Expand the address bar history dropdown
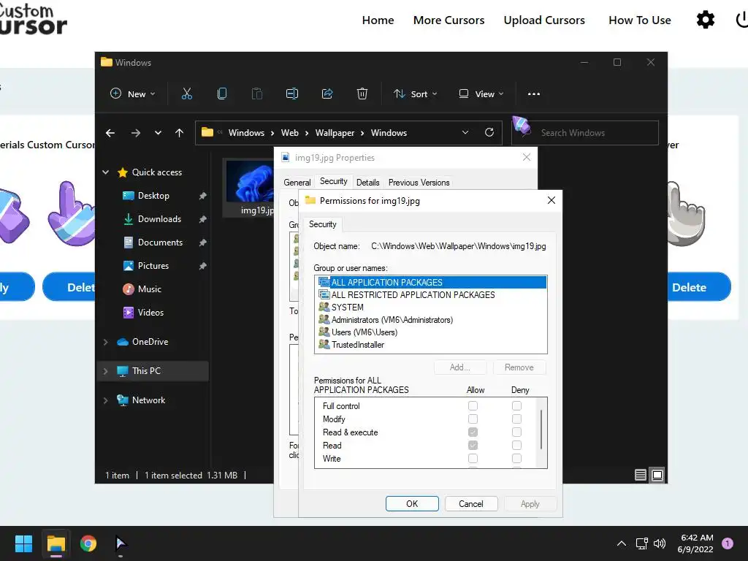This screenshot has height=561, width=748. (x=465, y=133)
